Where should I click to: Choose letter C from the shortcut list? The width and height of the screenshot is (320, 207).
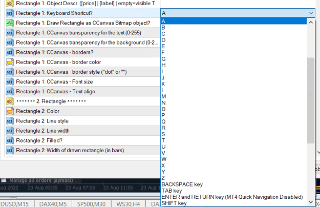coord(233,34)
